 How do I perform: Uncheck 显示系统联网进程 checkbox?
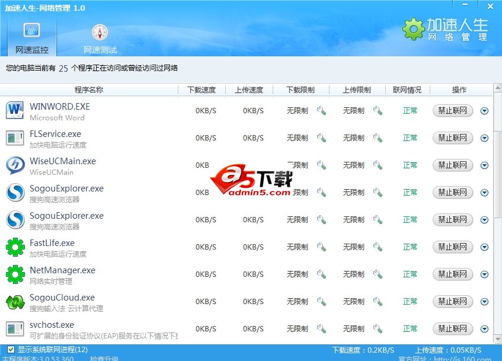tap(11, 350)
